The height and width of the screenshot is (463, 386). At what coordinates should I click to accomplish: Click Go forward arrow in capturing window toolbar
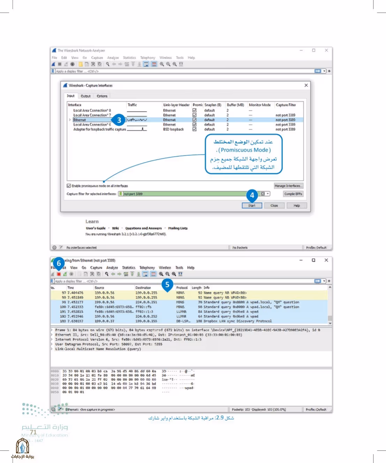tap(119, 274)
